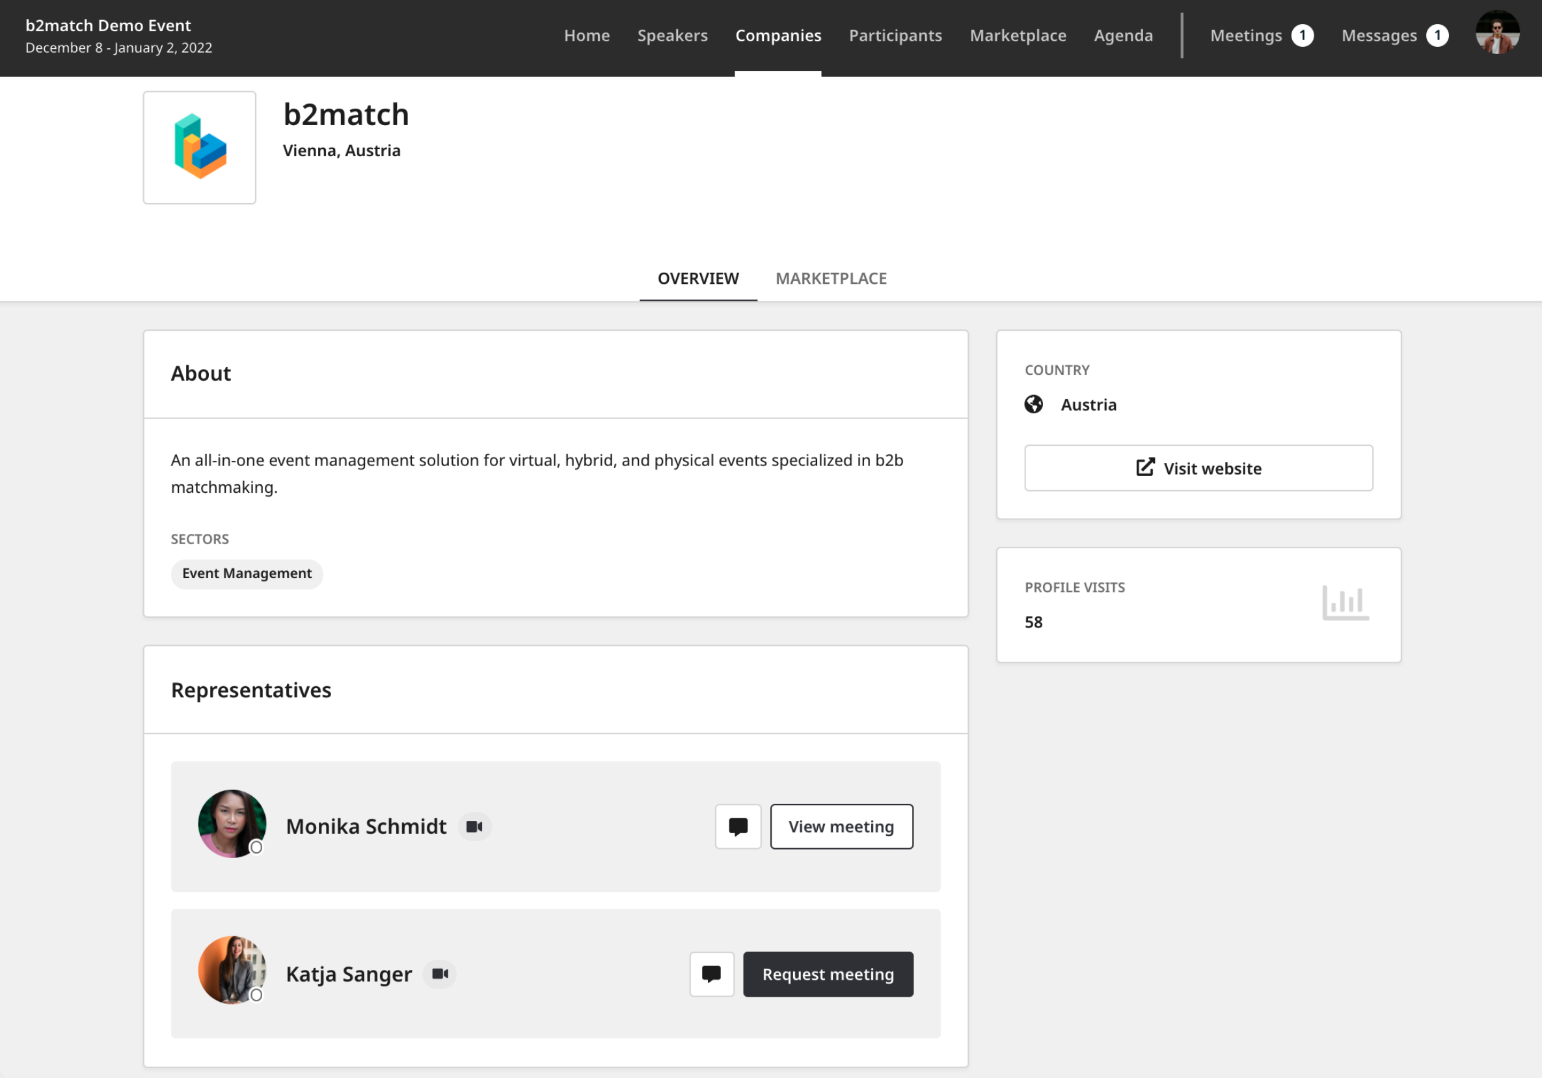
Task: Open Katja Sanger's name link
Action: [349, 974]
